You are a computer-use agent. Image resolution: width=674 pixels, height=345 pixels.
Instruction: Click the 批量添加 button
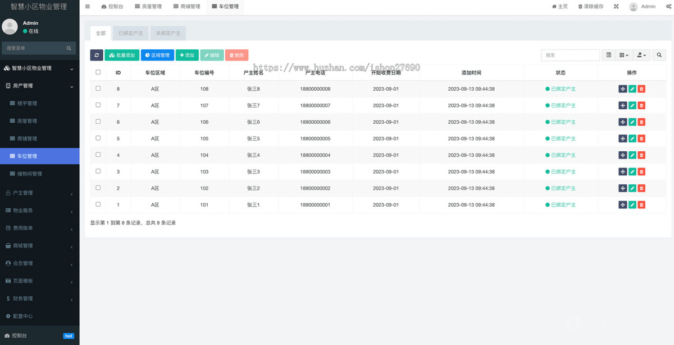[122, 55]
